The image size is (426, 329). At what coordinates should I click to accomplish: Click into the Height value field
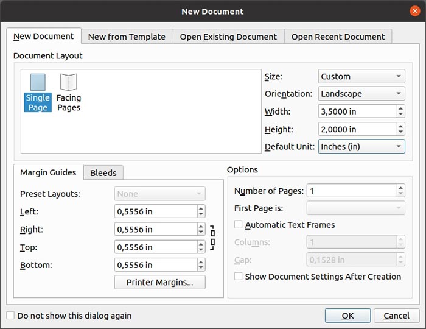358,129
